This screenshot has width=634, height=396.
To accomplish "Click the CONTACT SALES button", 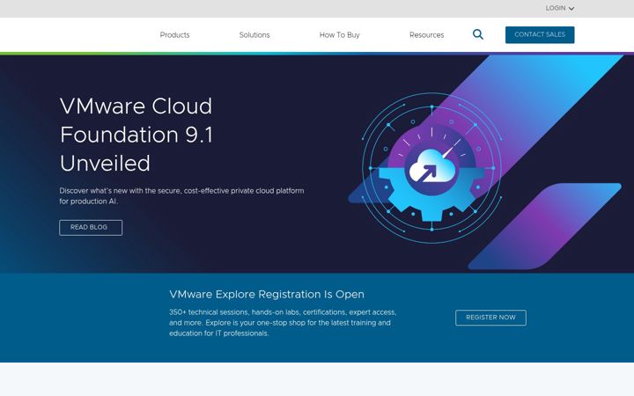I will (x=540, y=34).
